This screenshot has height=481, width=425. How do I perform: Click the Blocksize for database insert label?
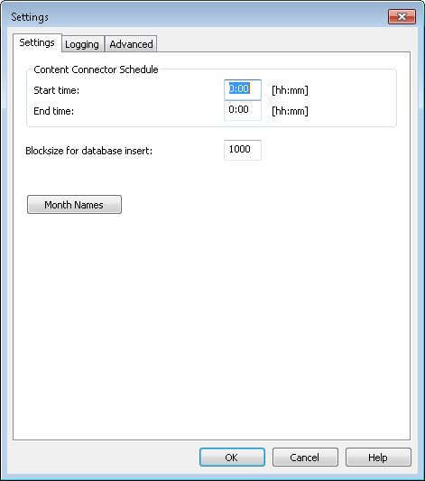[x=89, y=151]
